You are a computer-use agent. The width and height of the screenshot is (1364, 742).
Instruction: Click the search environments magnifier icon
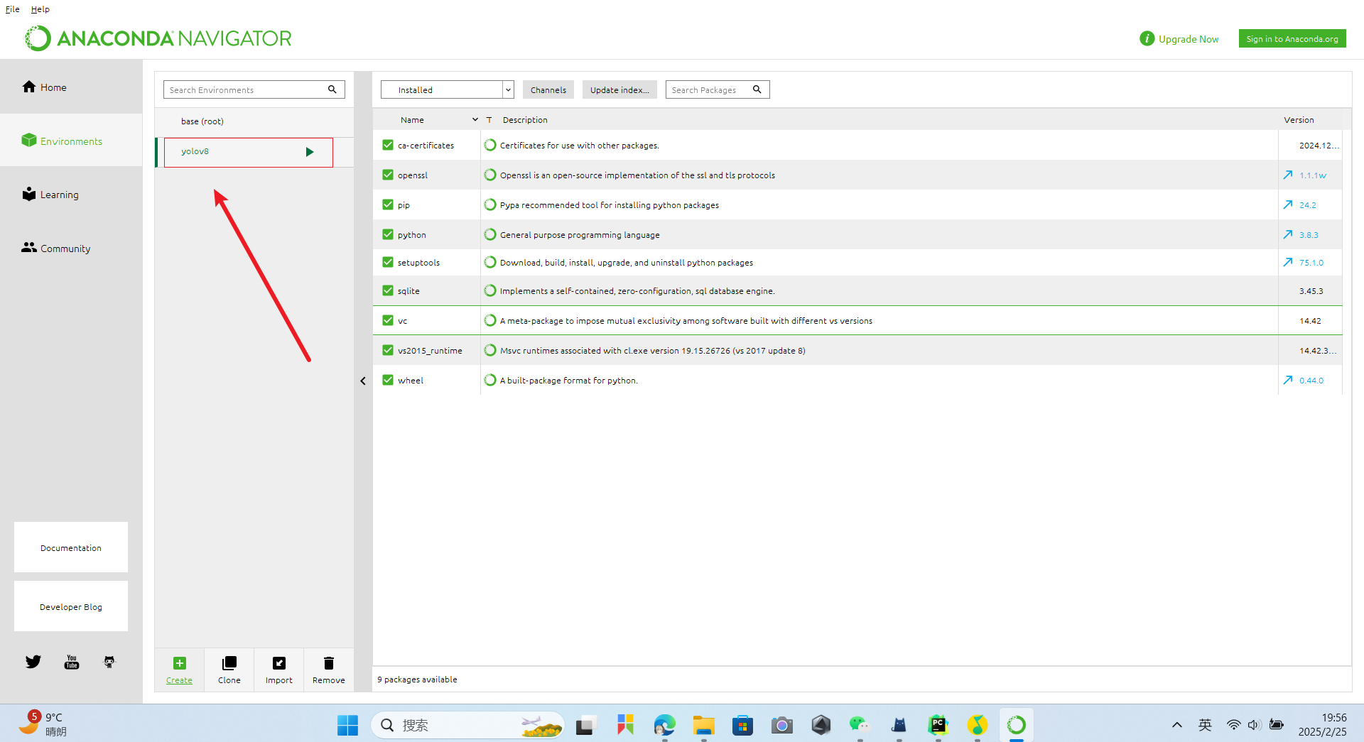[332, 89]
